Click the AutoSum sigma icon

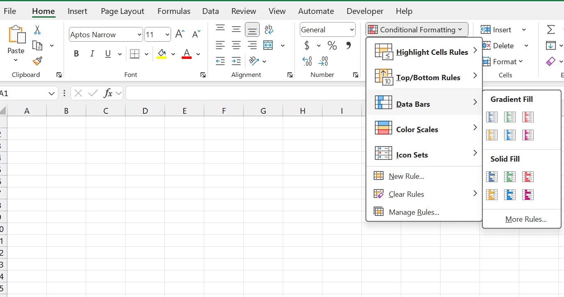[551, 29]
